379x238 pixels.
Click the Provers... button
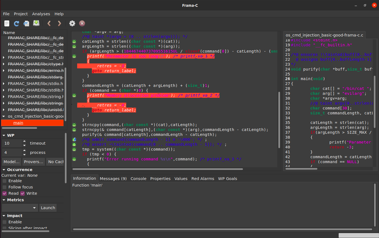[34, 162]
